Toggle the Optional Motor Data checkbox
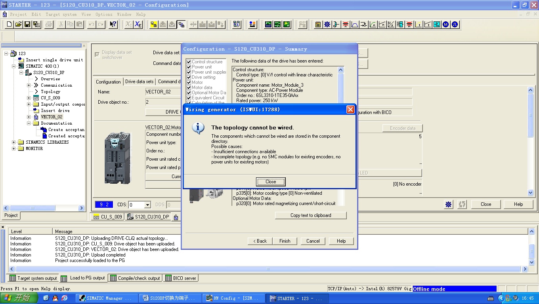This screenshot has height=304, width=539. click(x=189, y=93)
